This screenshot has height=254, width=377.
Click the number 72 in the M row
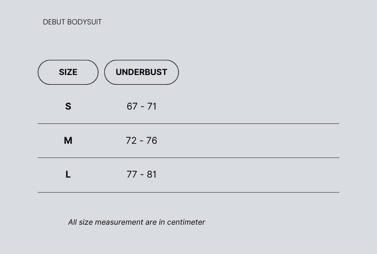click(131, 140)
